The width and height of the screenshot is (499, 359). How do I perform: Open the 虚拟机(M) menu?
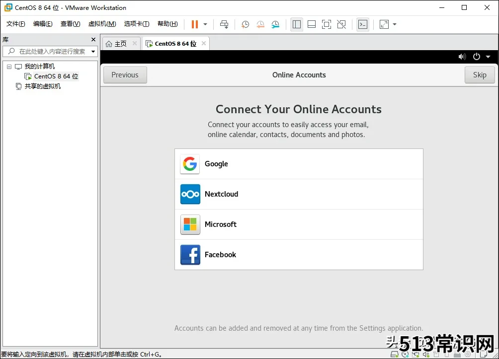point(102,24)
